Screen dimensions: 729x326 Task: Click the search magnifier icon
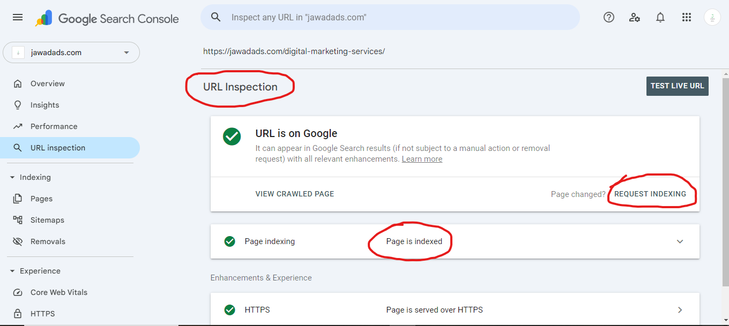pyautogui.click(x=216, y=17)
